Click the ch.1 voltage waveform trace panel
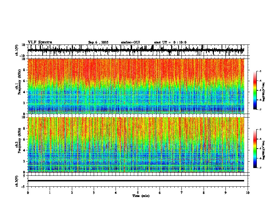This screenshot has width=279, height=216. tap(138, 50)
